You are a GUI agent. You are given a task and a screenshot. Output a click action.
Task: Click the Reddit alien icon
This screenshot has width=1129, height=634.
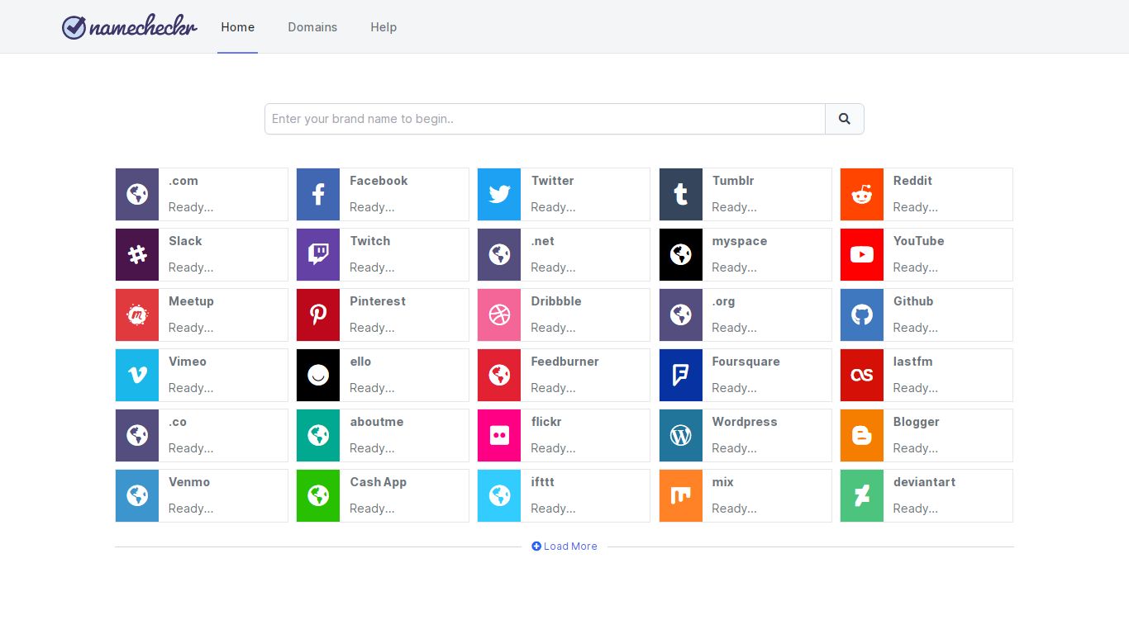tap(862, 195)
